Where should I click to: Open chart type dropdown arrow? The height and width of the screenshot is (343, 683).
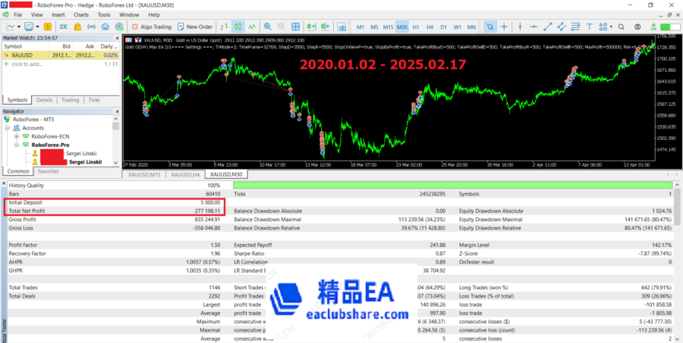point(19,27)
